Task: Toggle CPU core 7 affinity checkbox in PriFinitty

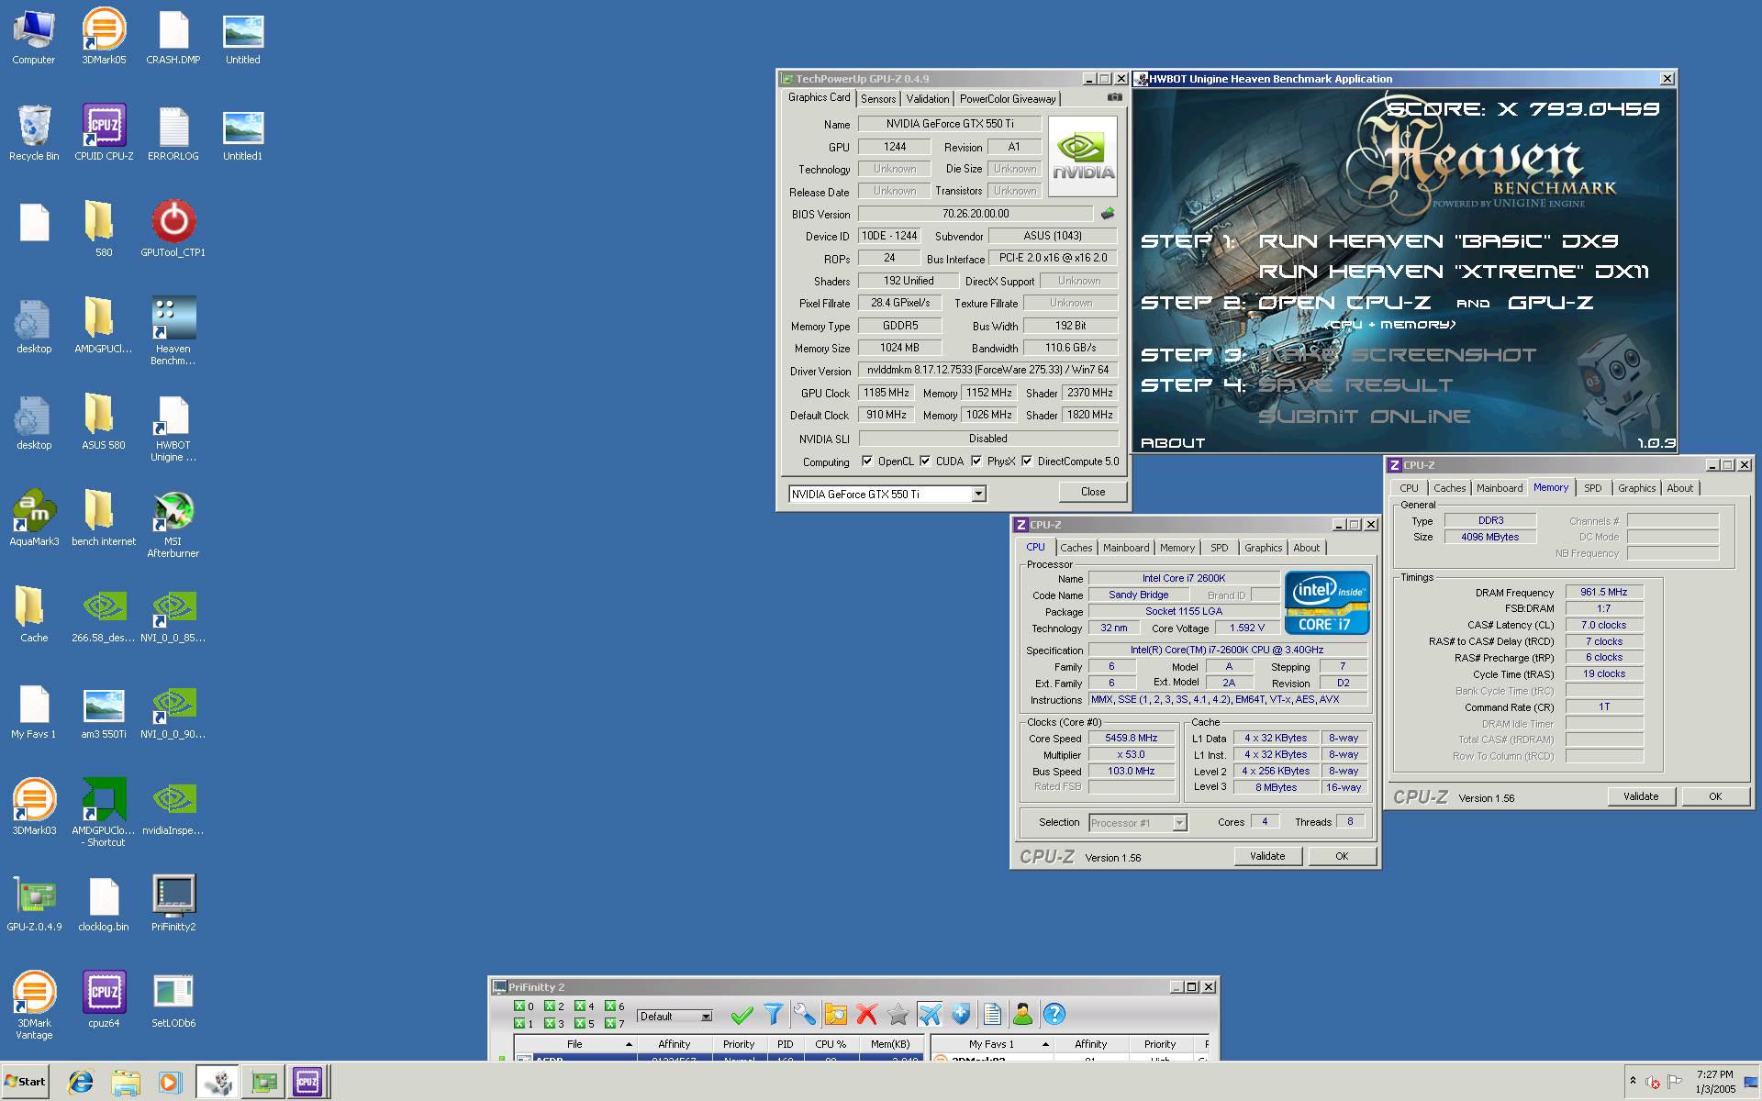Action: coord(610,1023)
